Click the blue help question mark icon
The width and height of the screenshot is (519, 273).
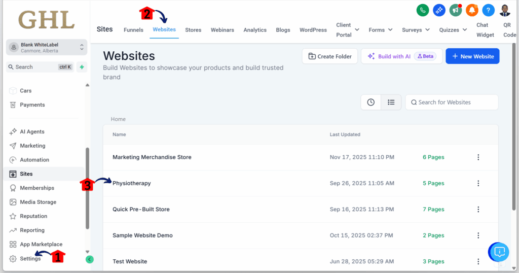[488, 10]
